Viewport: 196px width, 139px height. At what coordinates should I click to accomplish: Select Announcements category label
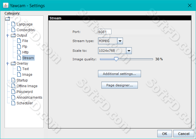30,97
